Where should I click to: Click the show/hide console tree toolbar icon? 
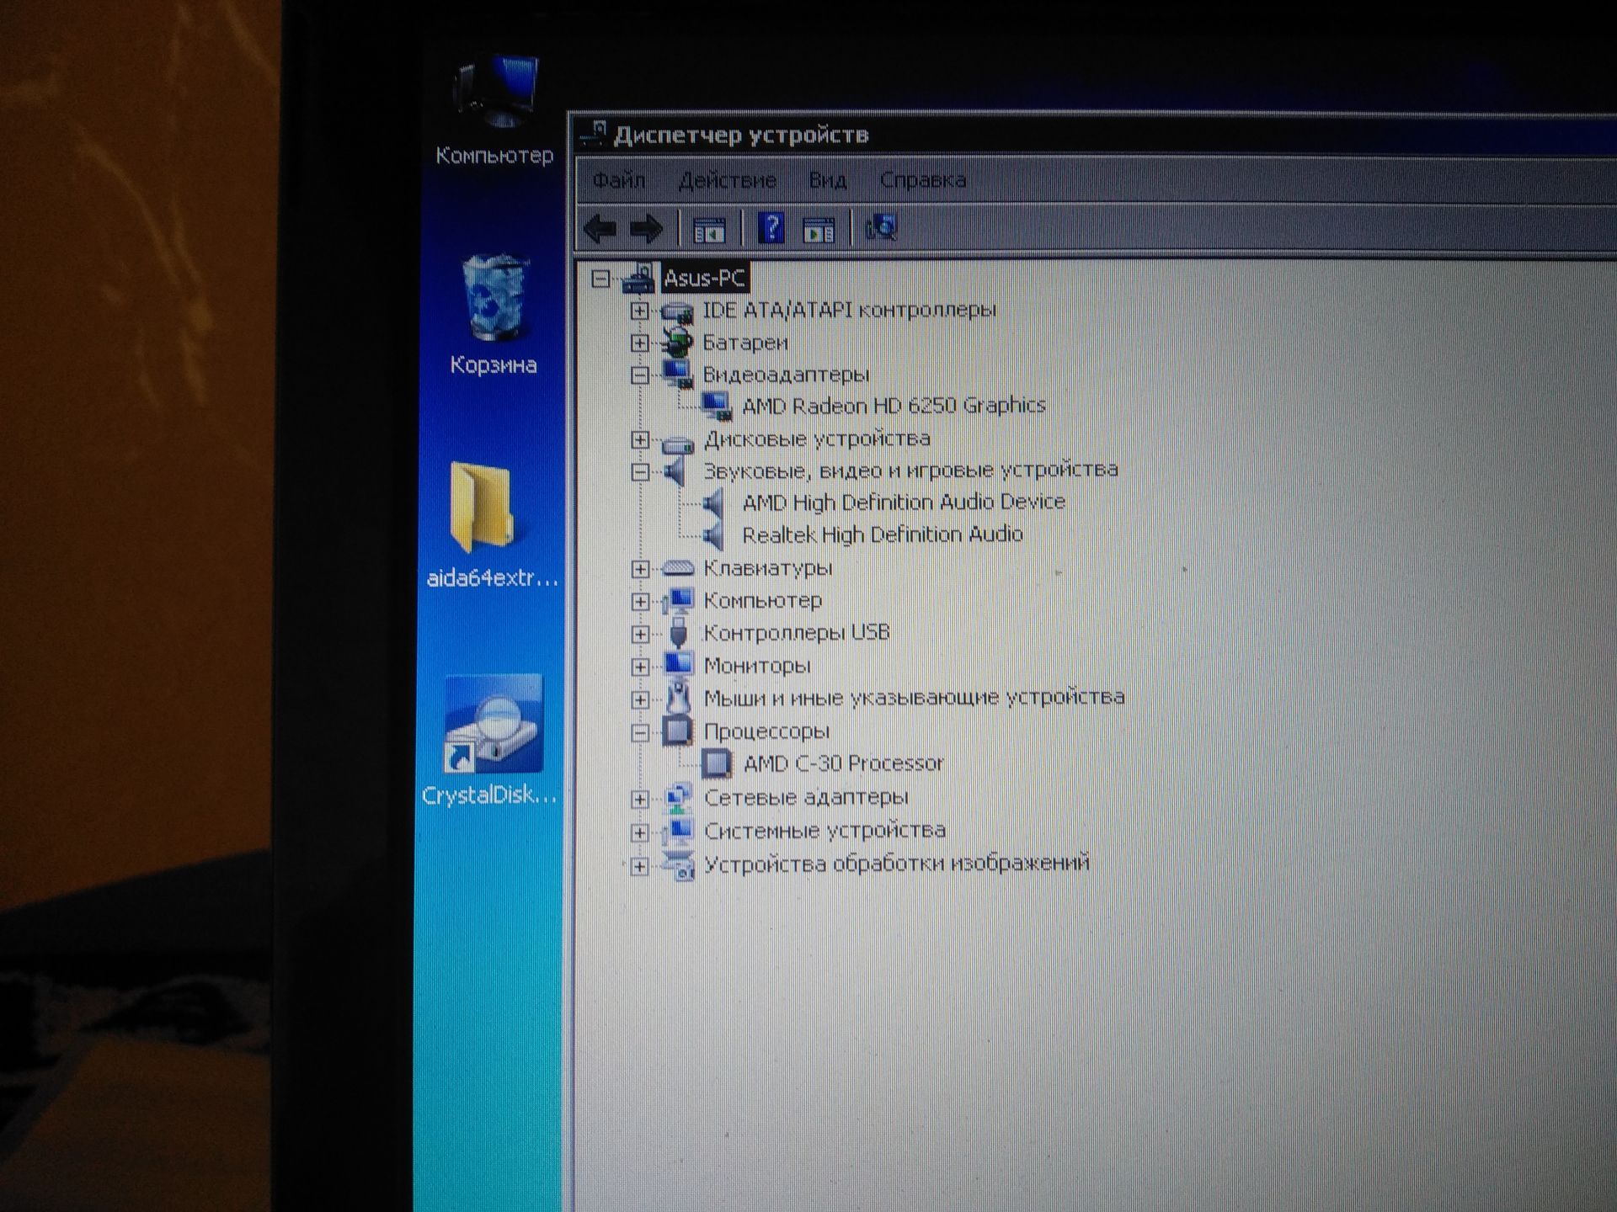click(709, 229)
